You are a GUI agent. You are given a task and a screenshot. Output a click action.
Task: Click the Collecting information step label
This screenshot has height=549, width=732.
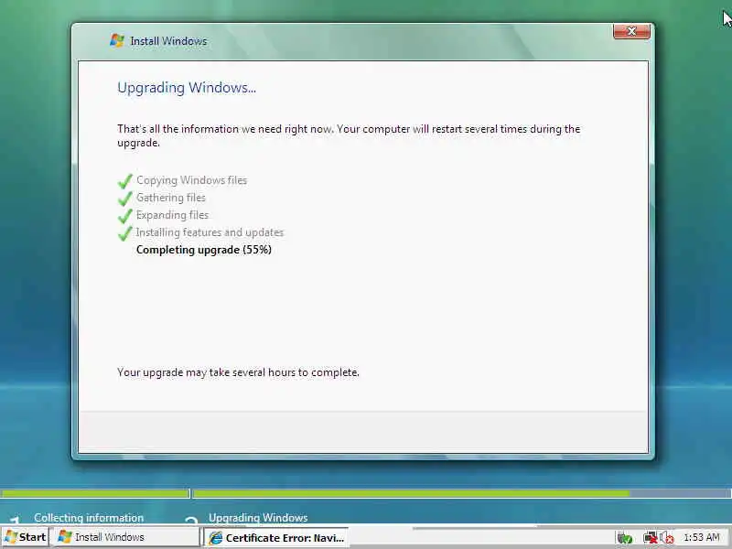pos(89,517)
